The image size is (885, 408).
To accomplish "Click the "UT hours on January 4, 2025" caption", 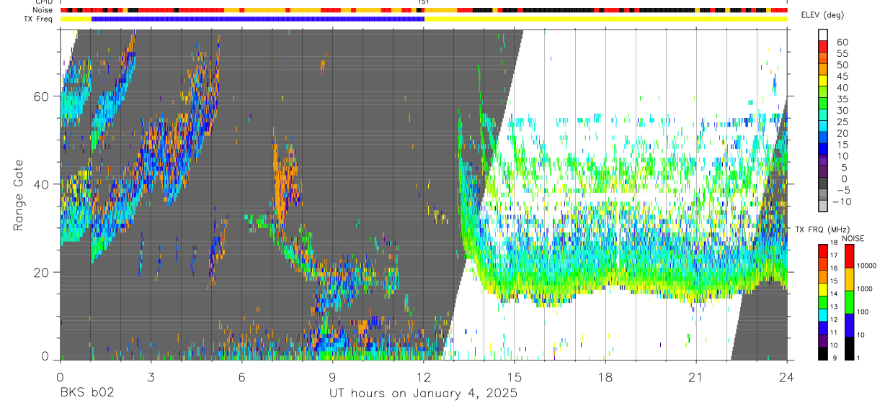I will [423, 394].
